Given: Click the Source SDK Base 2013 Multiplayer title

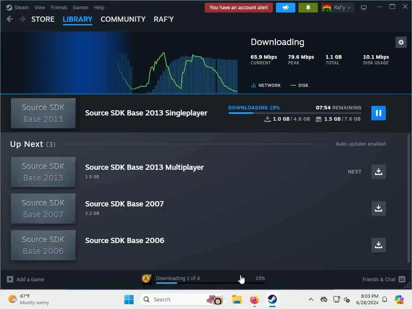Looking at the screenshot, I should 144,167.
